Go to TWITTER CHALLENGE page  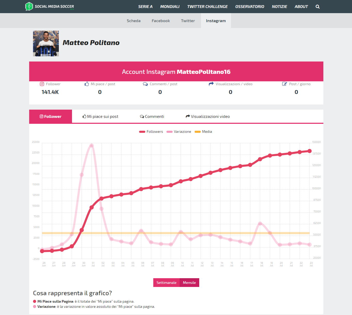[x=207, y=7]
